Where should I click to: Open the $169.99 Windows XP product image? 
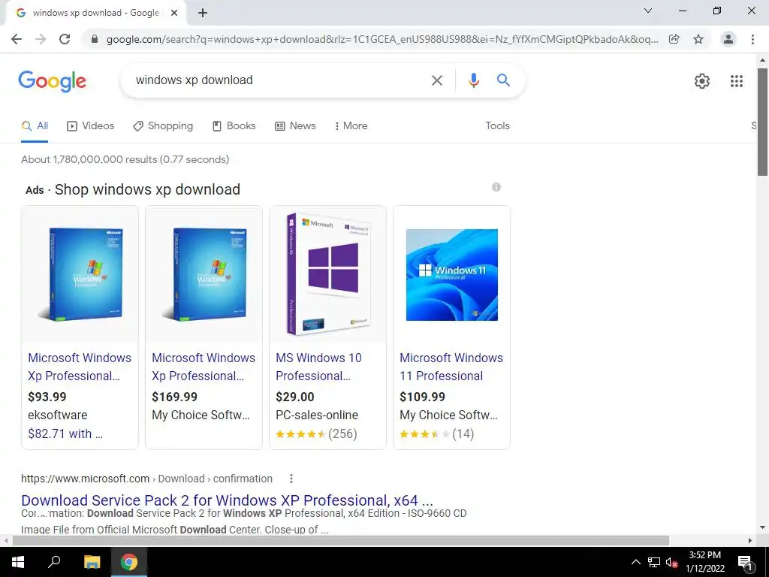pos(204,274)
